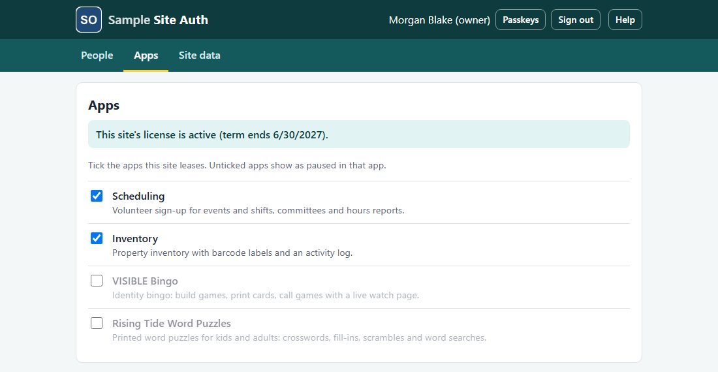718x372 pixels.
Task: Click the Scheduling app label
Action: 138,196
